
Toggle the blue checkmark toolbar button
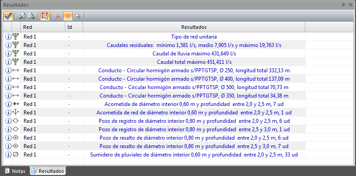coord(8,16)
